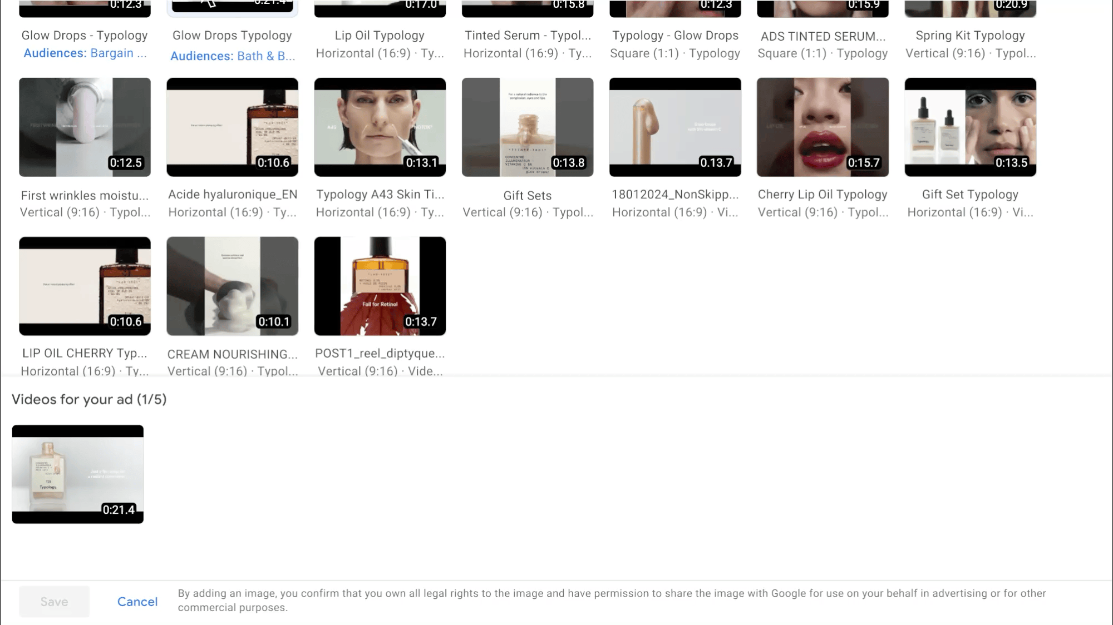This screenshot has width=1113, height=625.
Task: Click the 0:15.7 duration on Cherry Lip Oil video
Action: click(864, 162)
